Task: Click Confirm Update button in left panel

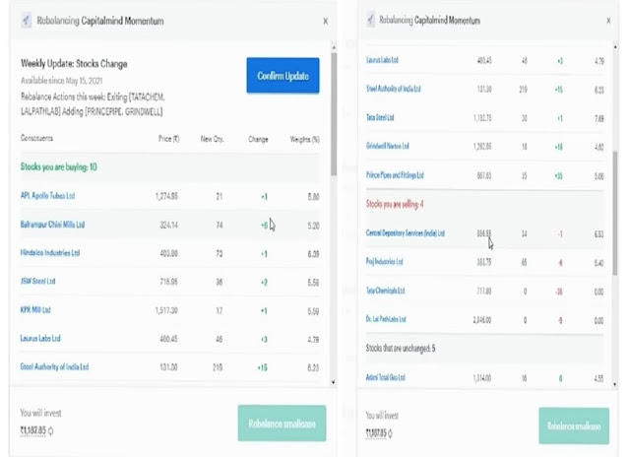Action: (283, 75)
